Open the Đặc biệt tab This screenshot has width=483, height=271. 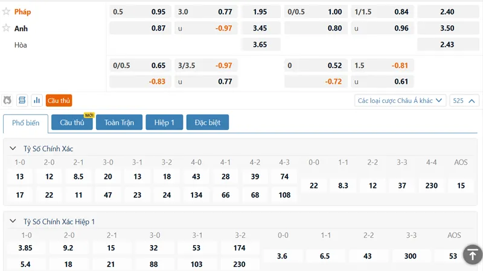pyautogui.click(x=208, y=122)
